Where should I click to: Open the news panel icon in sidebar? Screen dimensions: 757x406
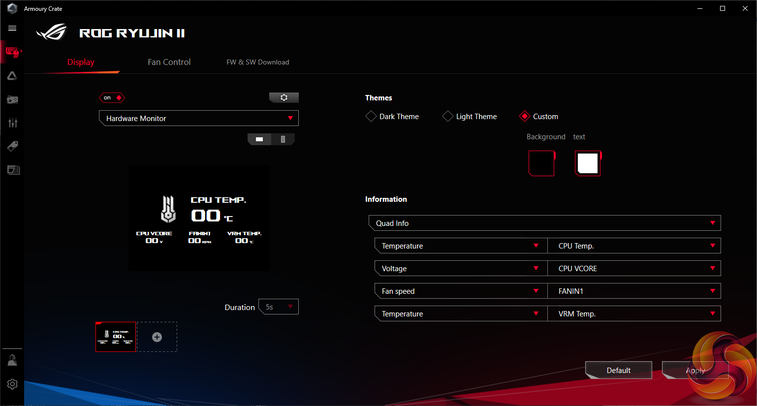click(x=13, y=170)
